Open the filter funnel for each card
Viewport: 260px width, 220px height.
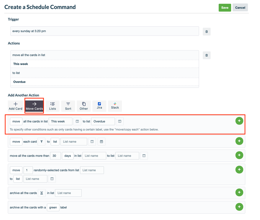[41, 142]
